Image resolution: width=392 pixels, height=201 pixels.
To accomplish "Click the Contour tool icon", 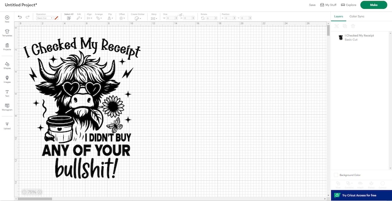I will [x=383, y=183].
